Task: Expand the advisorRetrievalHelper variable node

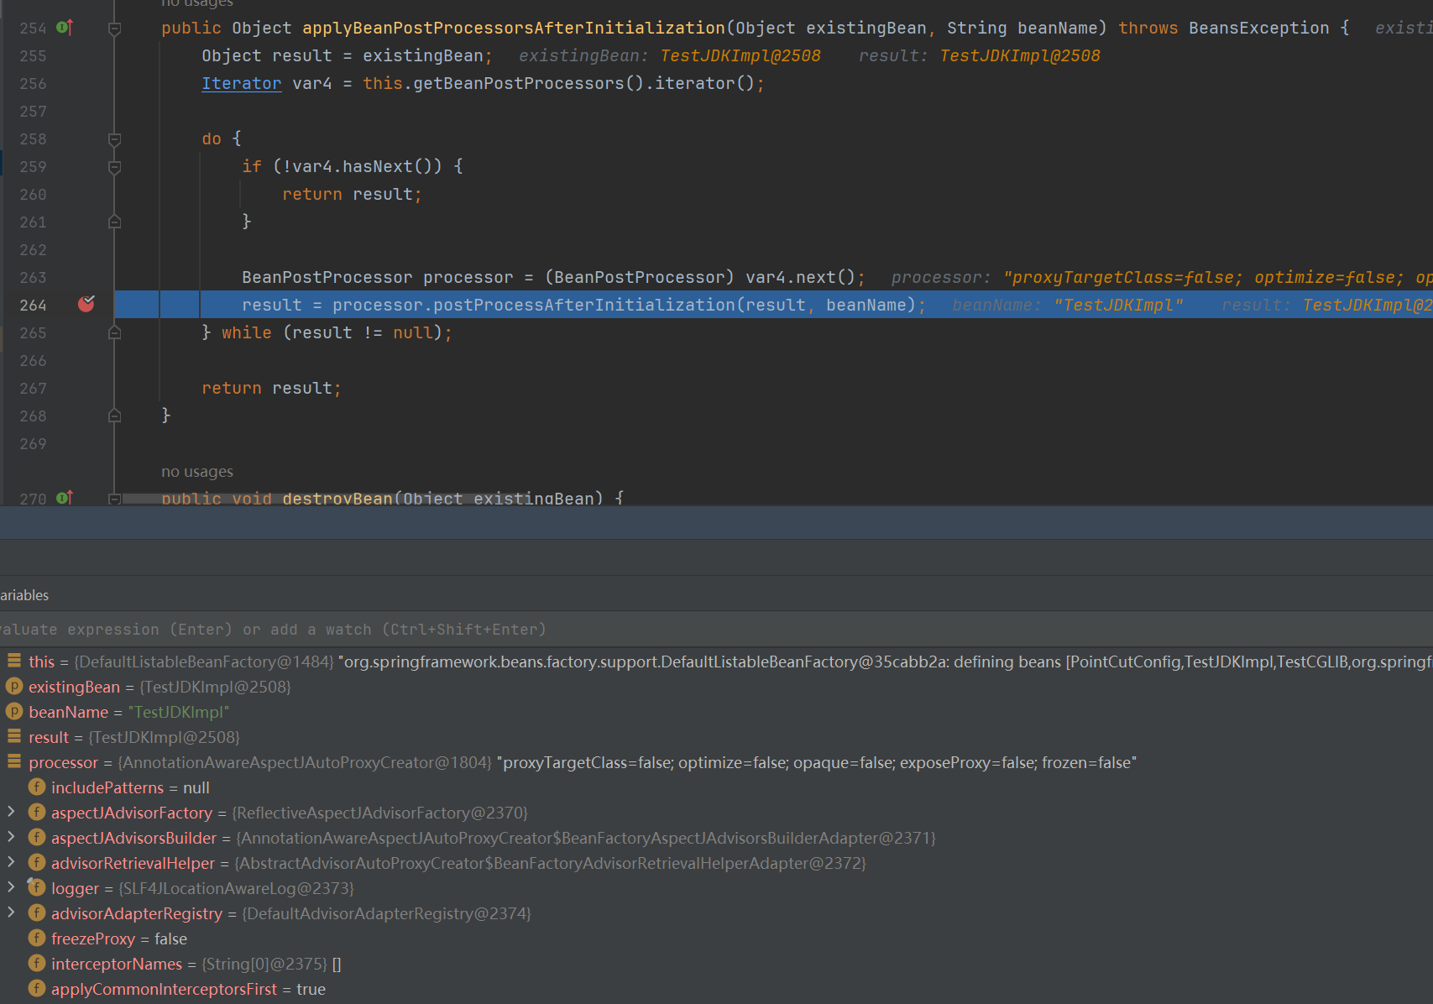Action: pyautogui.click(x=11, y=862)
